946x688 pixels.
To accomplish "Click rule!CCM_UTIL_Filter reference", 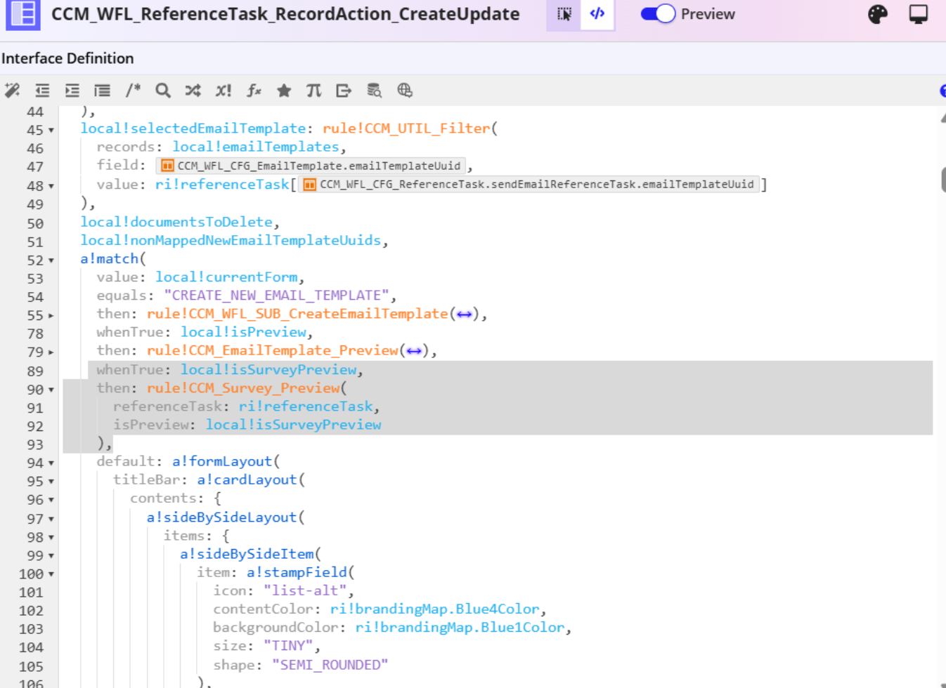I will click(x=406, y=128).
